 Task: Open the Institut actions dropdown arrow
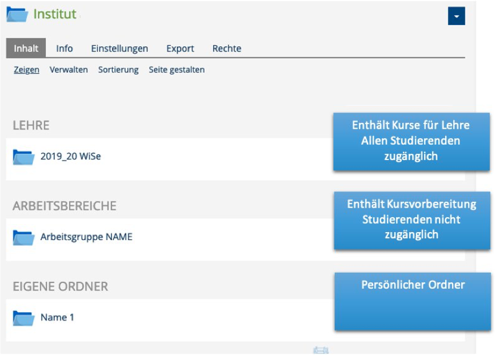456,16
